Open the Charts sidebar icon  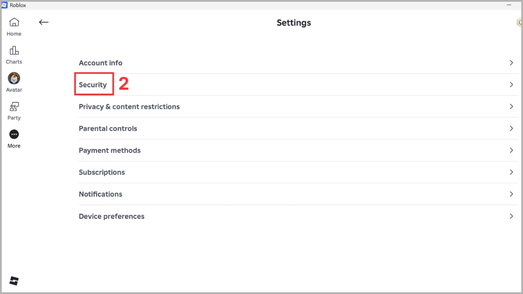click(x=14, y=50)
